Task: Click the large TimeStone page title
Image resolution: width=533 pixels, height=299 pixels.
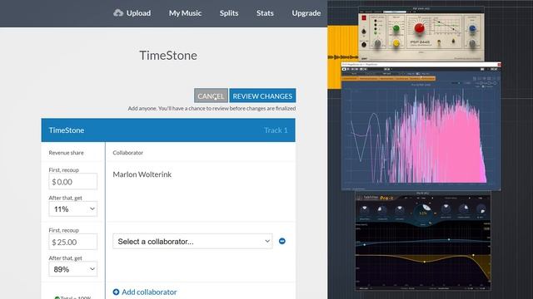Action: pos(168,56)
